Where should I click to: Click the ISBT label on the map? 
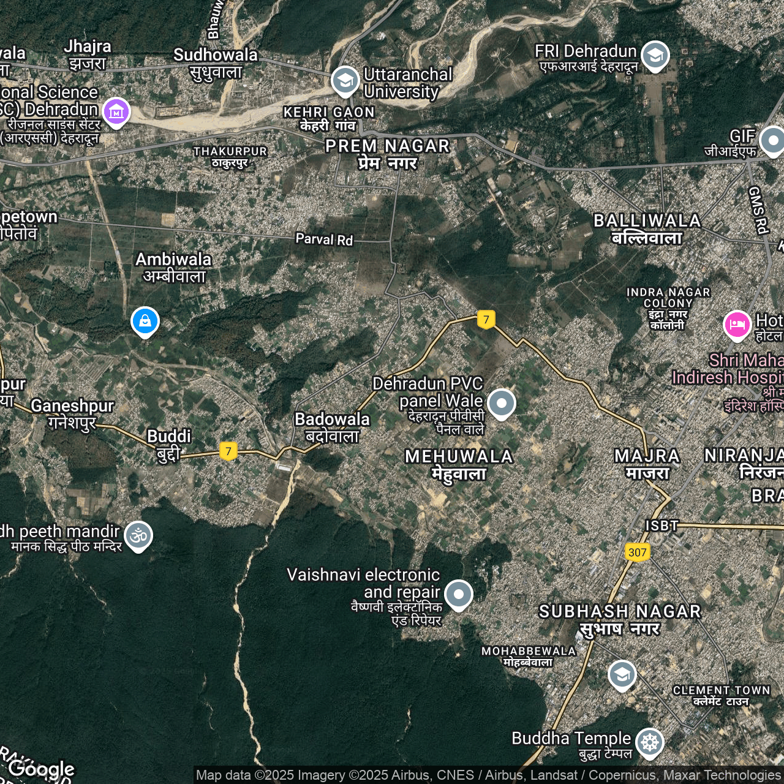pyautogui.click(x=661, y=526)
